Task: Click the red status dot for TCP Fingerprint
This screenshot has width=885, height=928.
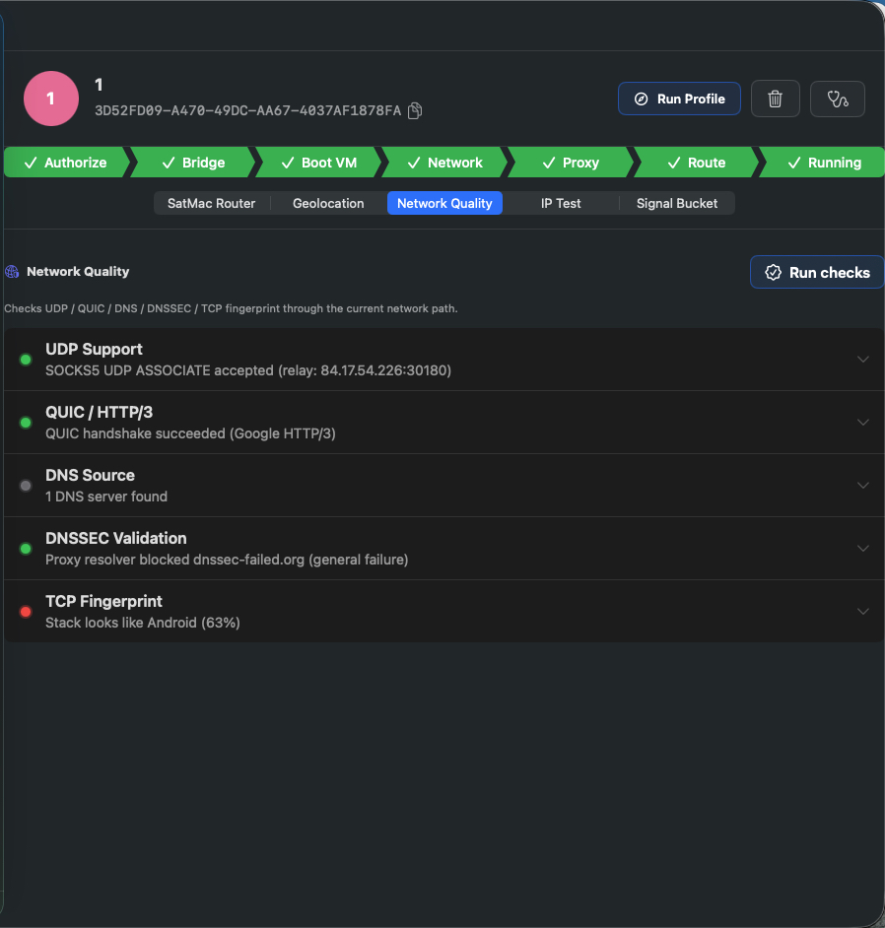Action: [x=26, y=612]
